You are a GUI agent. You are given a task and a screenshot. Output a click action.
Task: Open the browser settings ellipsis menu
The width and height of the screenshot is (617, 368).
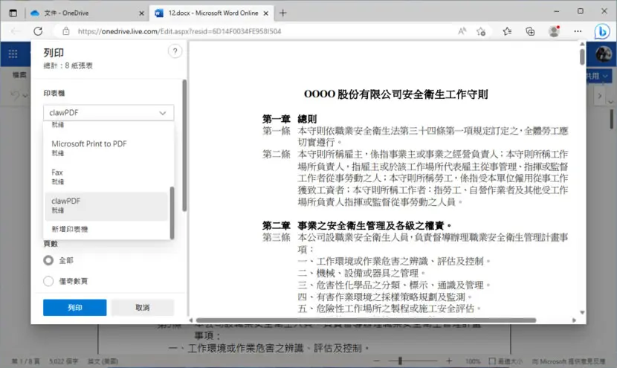tap(578, 31)
